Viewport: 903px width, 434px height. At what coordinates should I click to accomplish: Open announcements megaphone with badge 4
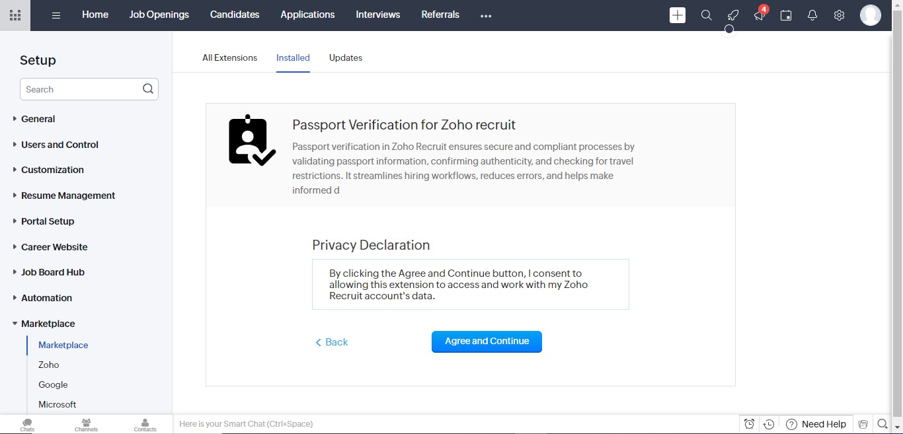click(760, 15)
